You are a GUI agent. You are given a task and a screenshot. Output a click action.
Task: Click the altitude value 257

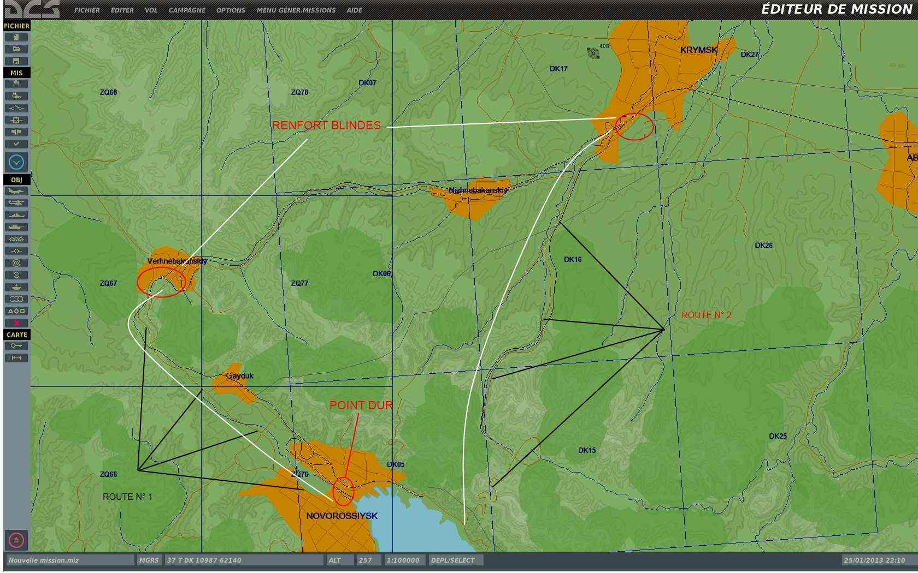click(369, 560)
